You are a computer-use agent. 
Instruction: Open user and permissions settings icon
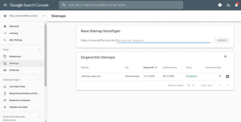228,5
